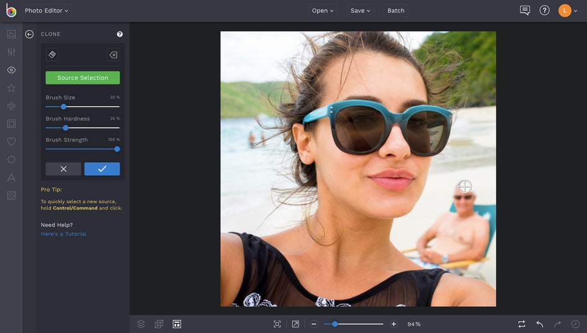Expand the Save menu
Image resolution: width=587 pixels, height=333 pixels.
(360, 11)
